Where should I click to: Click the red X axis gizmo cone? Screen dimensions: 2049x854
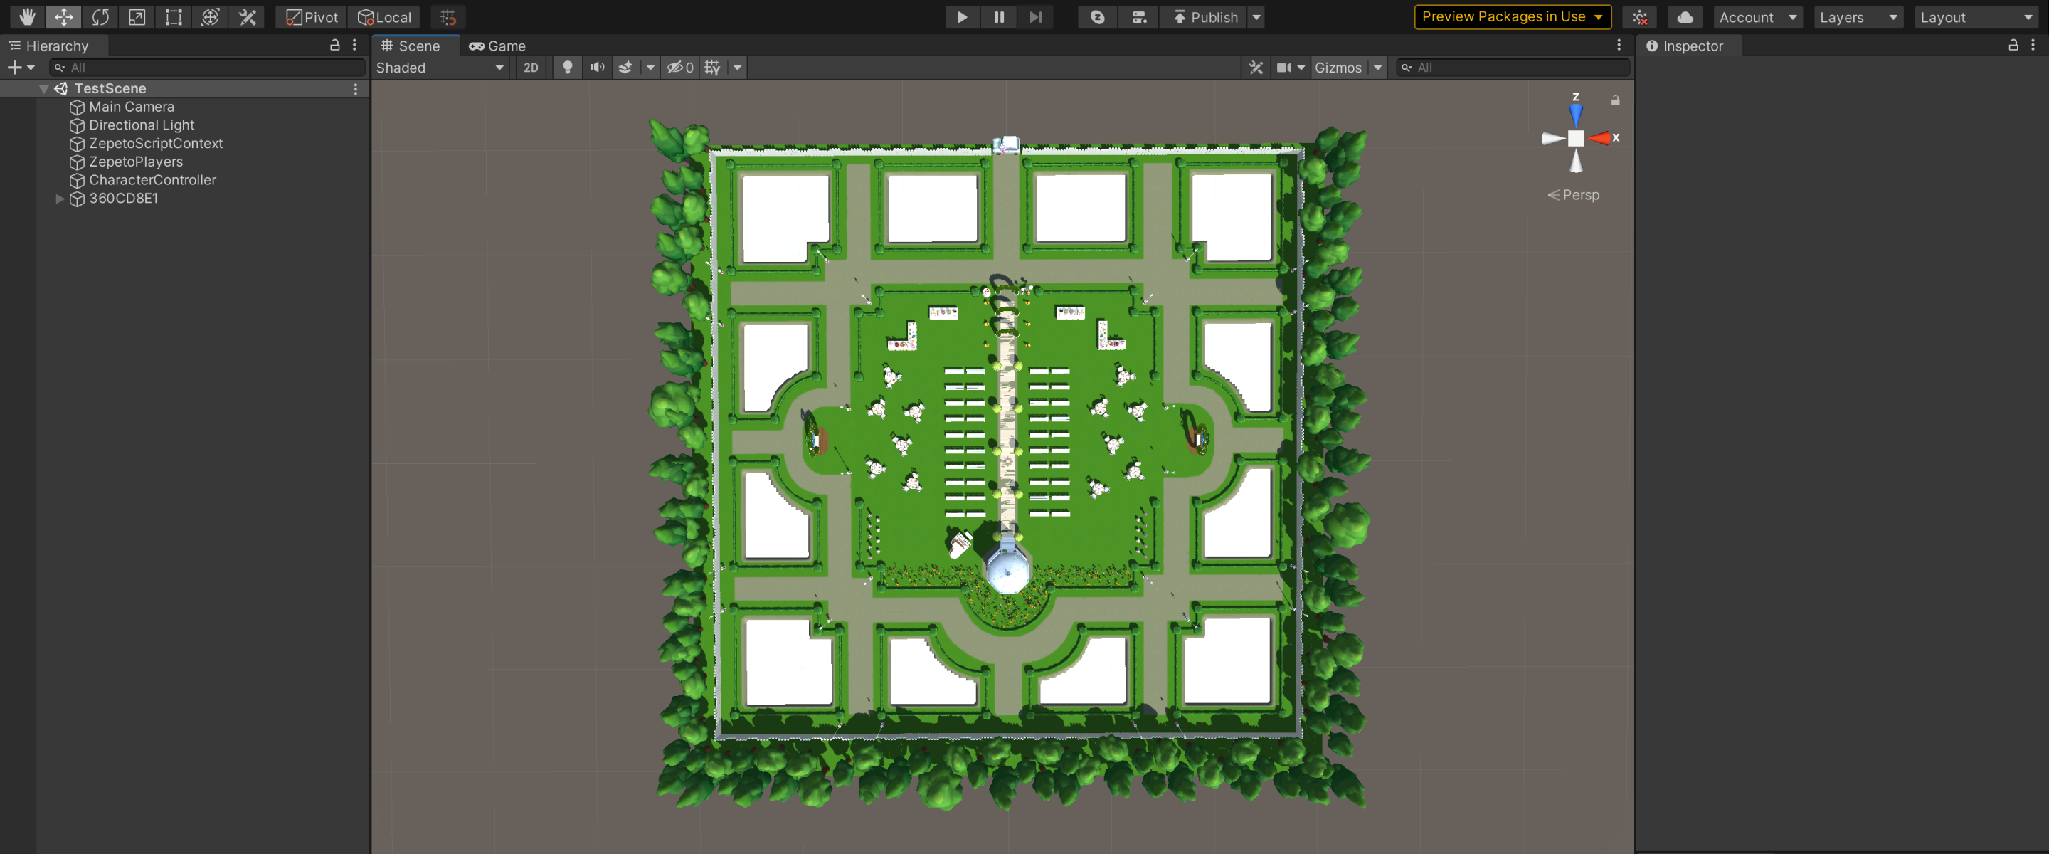[1600, 139]
